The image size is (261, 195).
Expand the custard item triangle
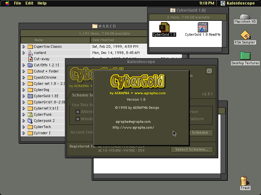24,53
